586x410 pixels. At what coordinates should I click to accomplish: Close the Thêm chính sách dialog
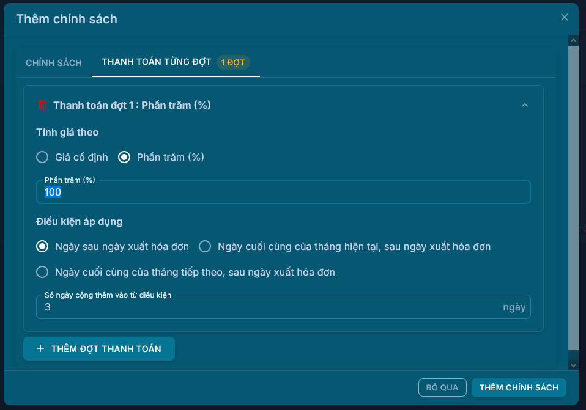(x=565, y=17)
